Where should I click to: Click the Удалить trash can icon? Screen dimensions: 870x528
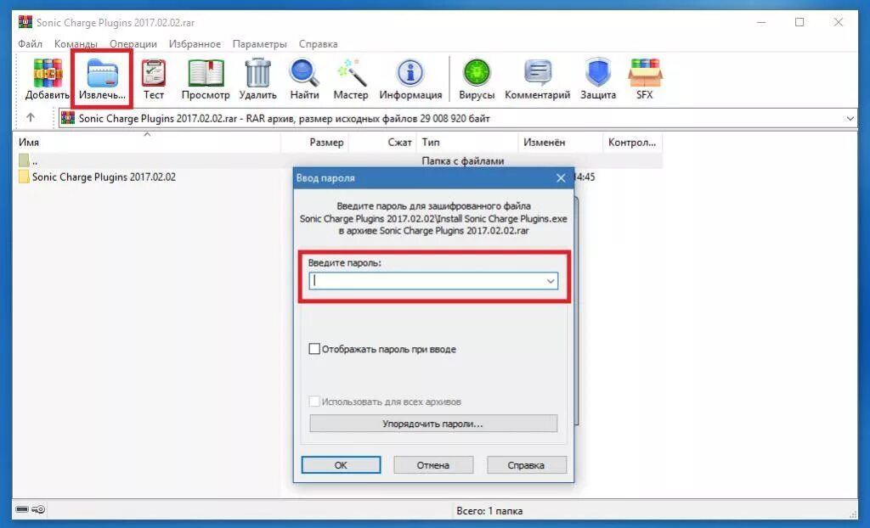coord(258,73)
